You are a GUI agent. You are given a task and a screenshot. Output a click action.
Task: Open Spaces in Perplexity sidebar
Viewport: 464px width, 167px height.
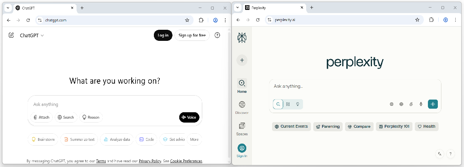click(x=242, y=129)
